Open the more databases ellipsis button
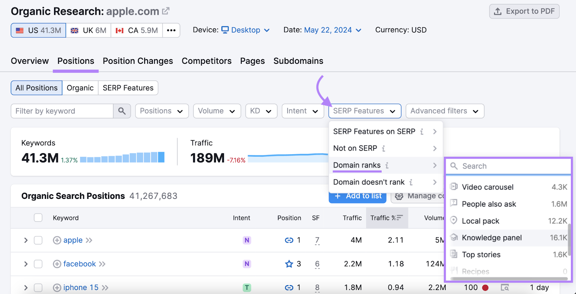 coord(171,30)
